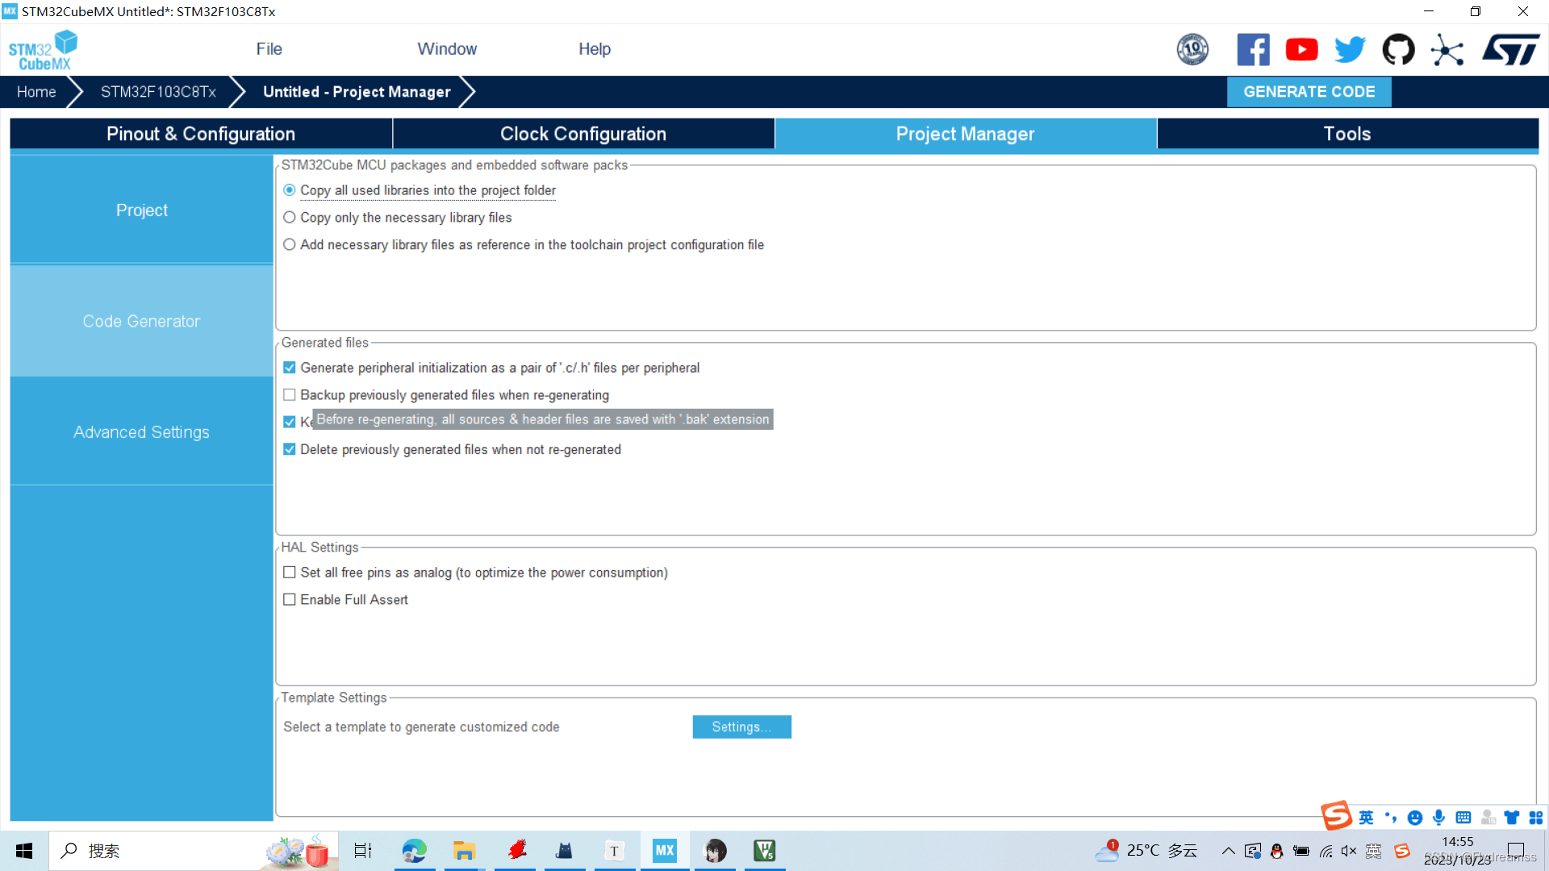Open the green Keil uVision5 taskbar icon
The image size is (1549, 871).
tap(764, 850)
